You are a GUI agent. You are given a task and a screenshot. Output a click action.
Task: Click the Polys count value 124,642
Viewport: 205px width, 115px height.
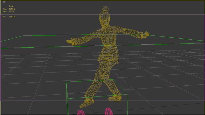[12, 9]
